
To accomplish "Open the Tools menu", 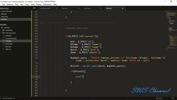I will click(x=33, y=4).
